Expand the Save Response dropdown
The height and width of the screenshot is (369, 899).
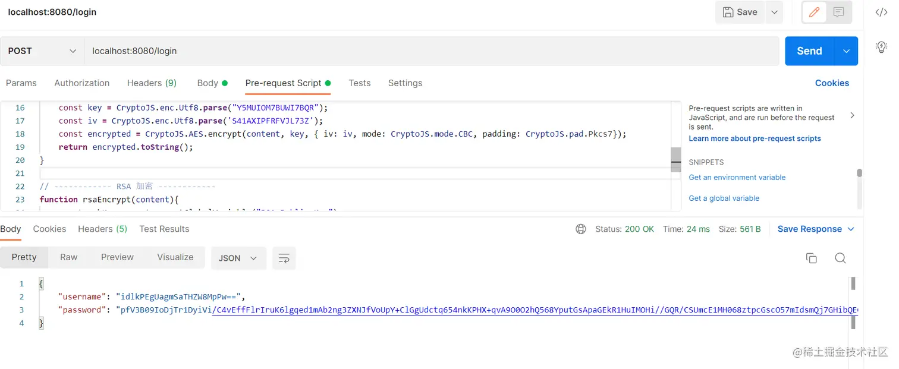[816, 229]
